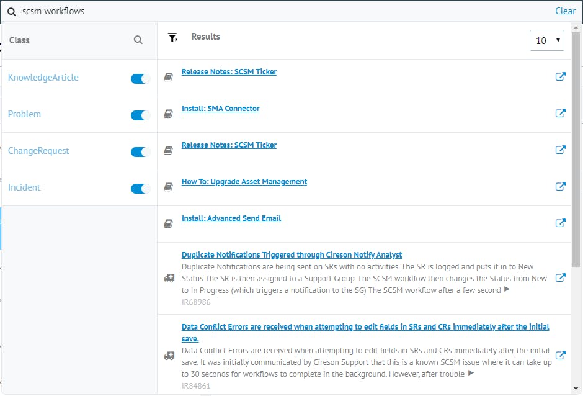
Task: Click incident icon beside Duplicate Notifications result
Action: (x=169, y=278)
